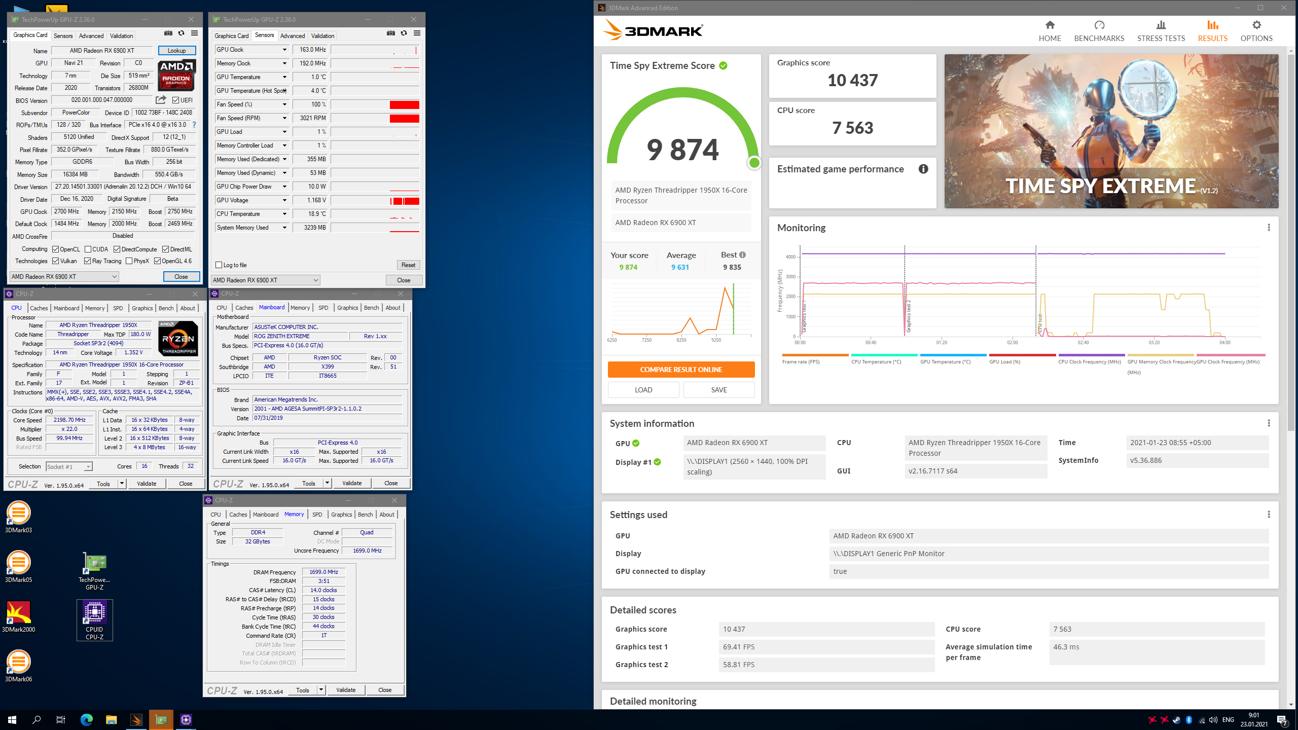
Task: Toggle the OpenCL checkbox
Action: [x=56, y=249]
